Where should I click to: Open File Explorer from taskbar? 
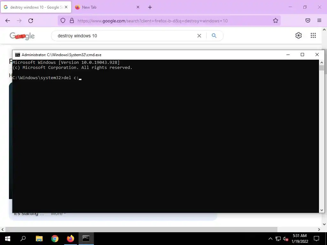pyautogui.click(x=39, y=239)
